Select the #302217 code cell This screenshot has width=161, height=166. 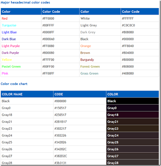[x=80, y=128]
